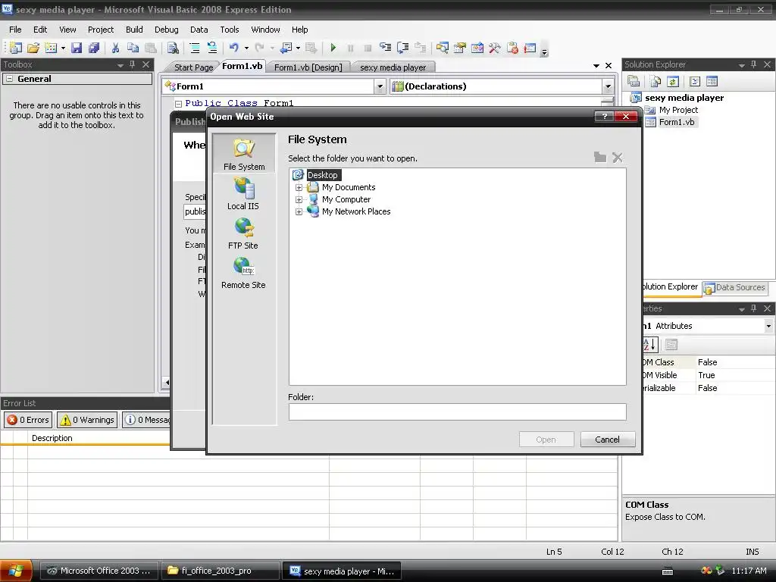Open the File menu

(15, 30)
